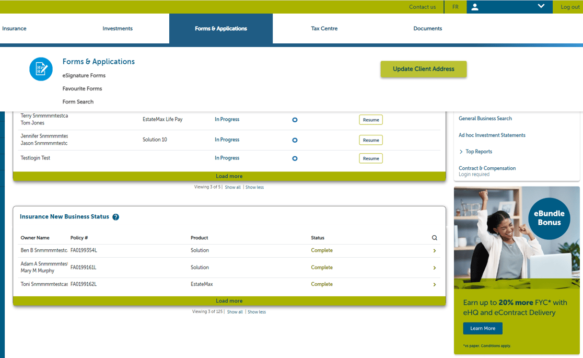Resume the Testlogin Test application
This screenshot has height=358, width=583.
tap(370, 158)
